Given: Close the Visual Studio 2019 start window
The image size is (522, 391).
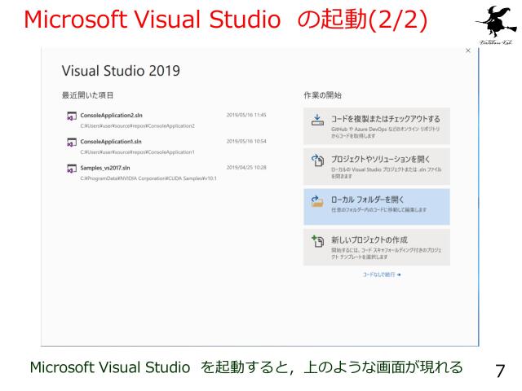Looking at the screenshot, I should (467, 51).
